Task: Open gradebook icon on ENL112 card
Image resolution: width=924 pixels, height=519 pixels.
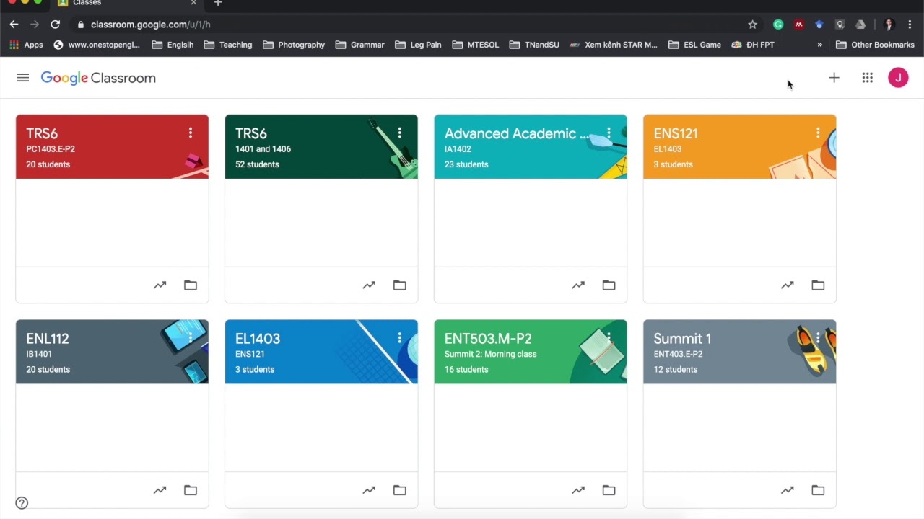Action: 160,490
